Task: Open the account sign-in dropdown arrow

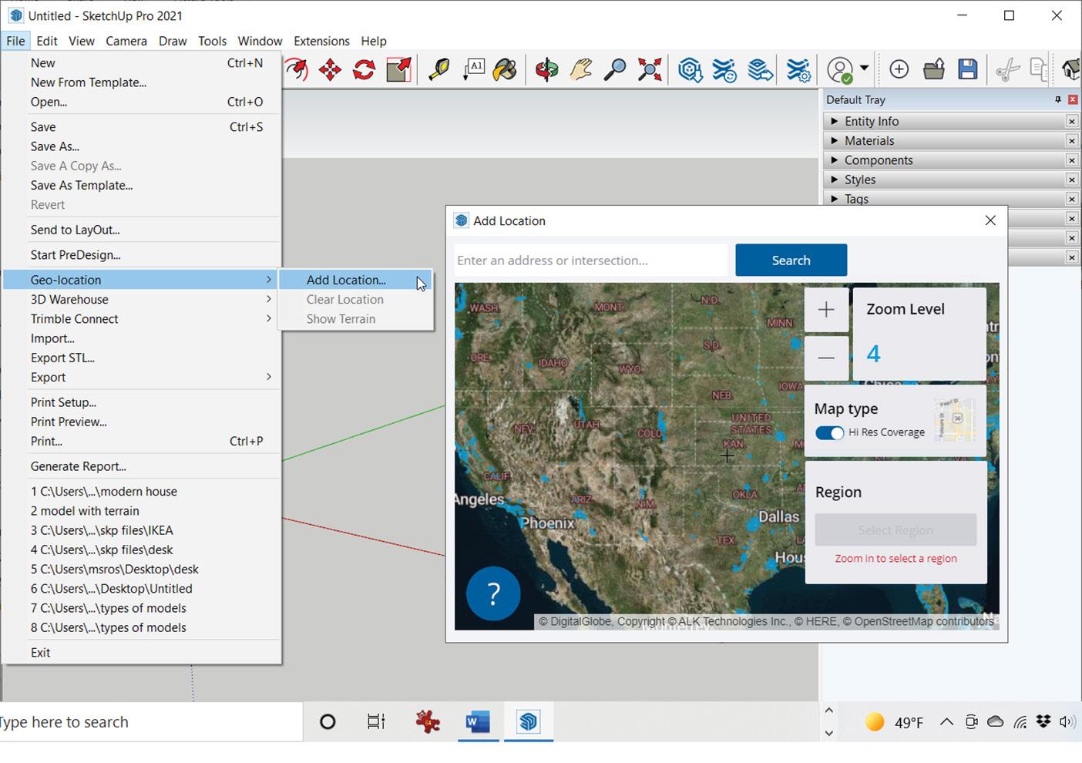Action: pyautogui.click(x=864, y=69)
